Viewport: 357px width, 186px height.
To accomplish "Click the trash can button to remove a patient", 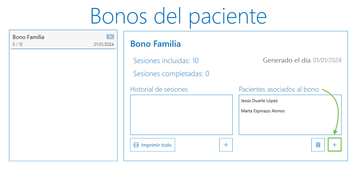I will pos(318,145).
